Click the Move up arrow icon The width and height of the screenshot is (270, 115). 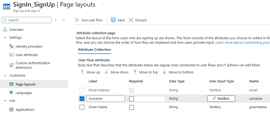tap(82, 72)
